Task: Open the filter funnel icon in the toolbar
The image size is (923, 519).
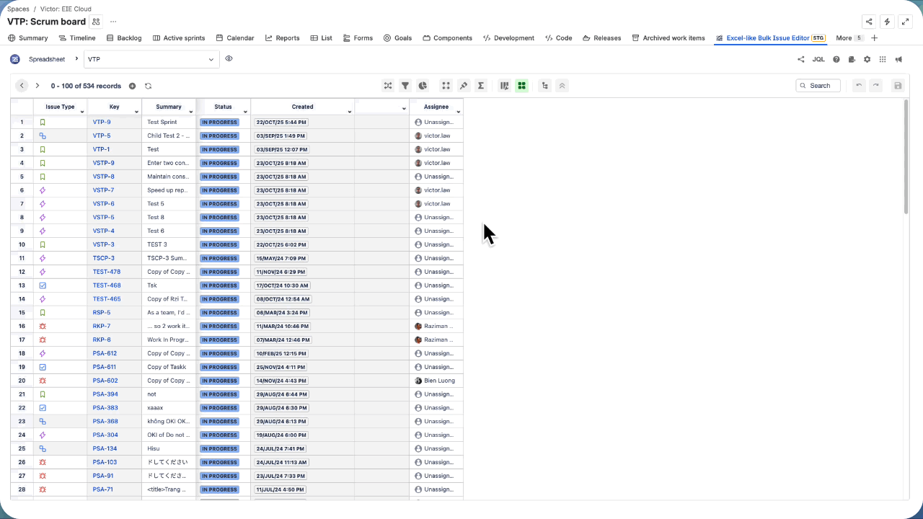Action: coord(405,85)
